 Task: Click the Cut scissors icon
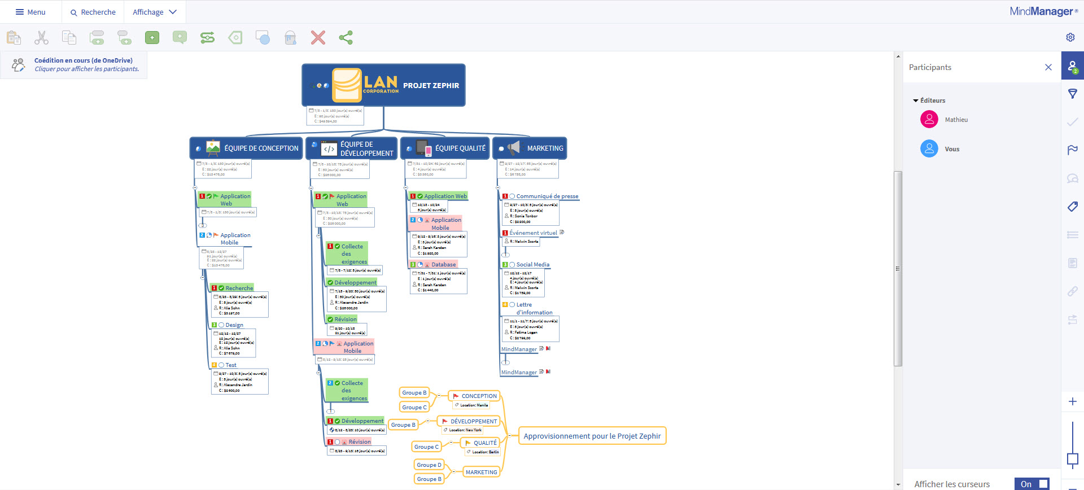click(x=41, y=38)
